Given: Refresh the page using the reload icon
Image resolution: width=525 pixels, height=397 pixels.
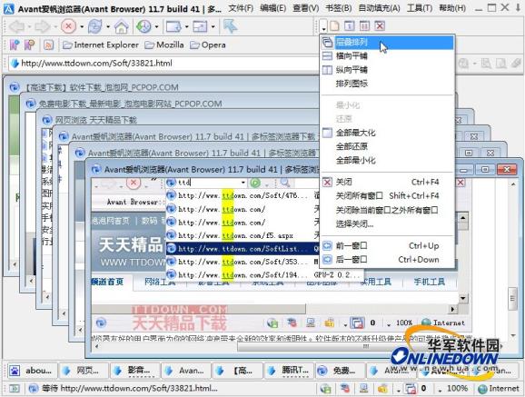Looking at the screenshot, I should click(x=95, y=26).
